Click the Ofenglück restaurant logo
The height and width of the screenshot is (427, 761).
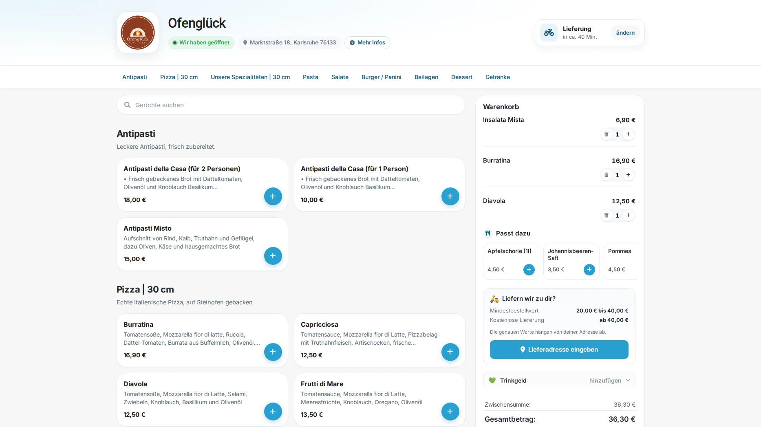(138, 33)
